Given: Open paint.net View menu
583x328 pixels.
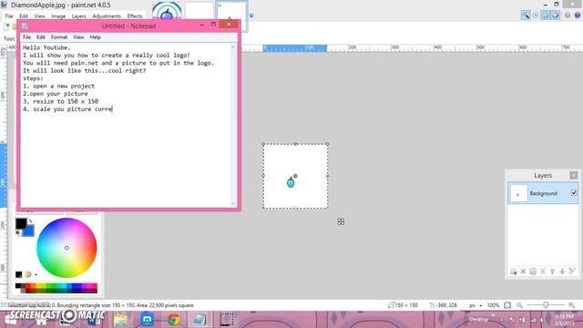Looking at the screenshot, I should 39,16.
